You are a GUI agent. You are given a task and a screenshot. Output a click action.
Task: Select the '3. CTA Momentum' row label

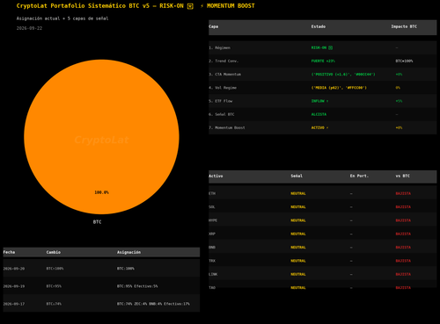(225, 75)
